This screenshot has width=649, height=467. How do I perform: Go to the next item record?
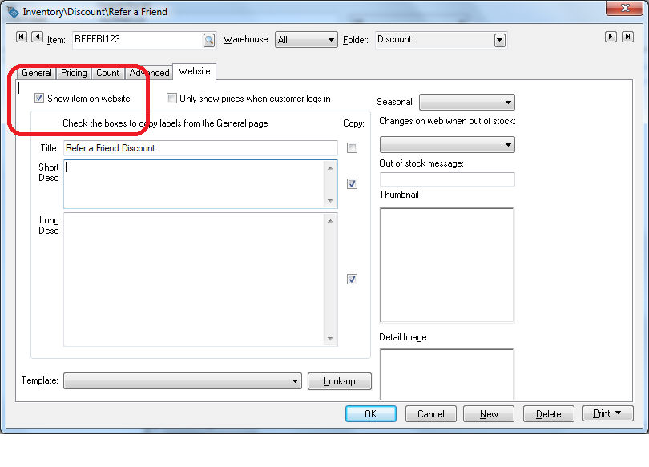[611, 37]
